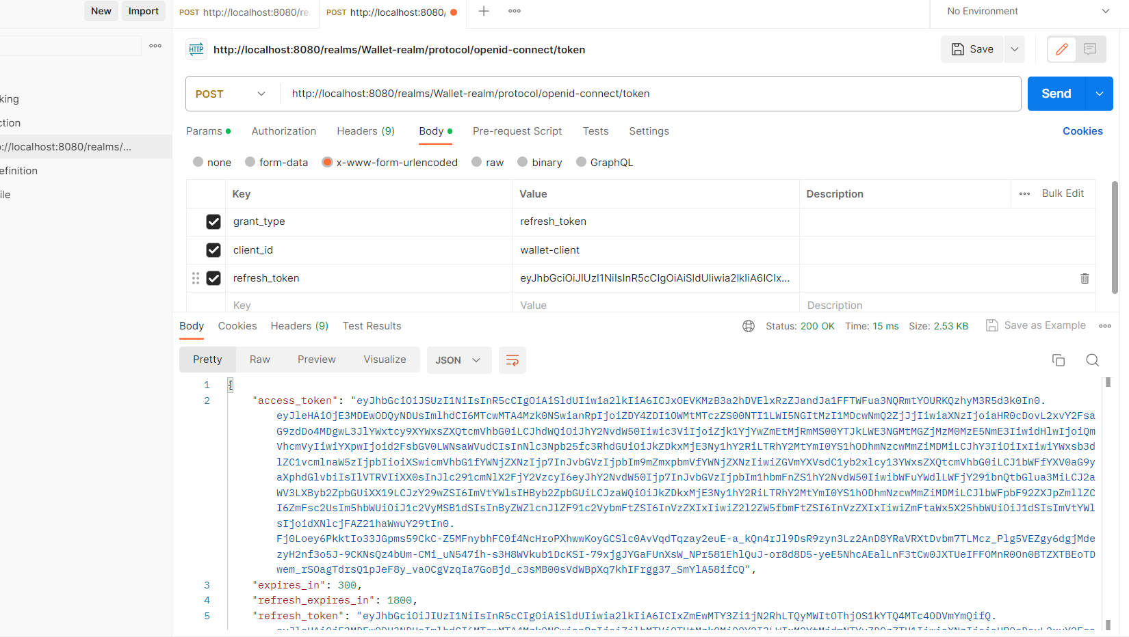Open column options ellipsis beside Bulk Edit
Viewport: 1129px width, 637px height.
1024,193
